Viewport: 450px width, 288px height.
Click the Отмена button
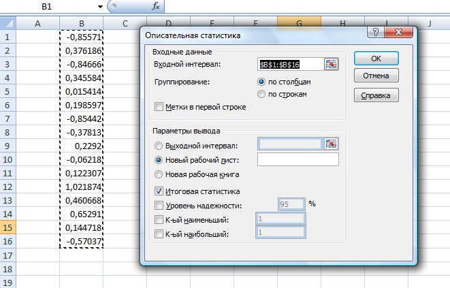[x=376, y=76]
